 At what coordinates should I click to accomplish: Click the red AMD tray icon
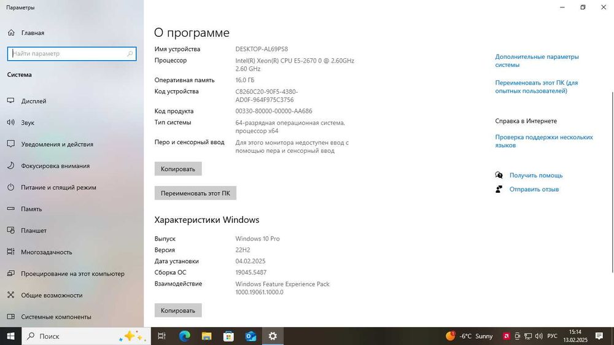506,336
